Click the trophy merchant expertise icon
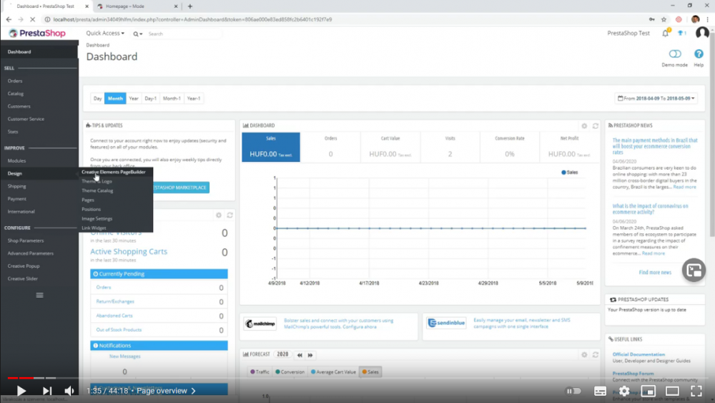This screenshot has width=715, height=403. [x=681, y=33]
